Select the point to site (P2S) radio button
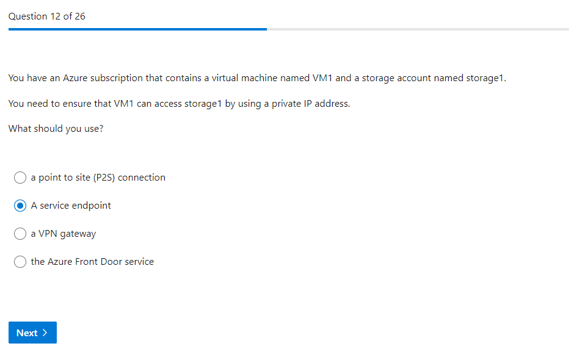The width and height of the screenshot is (574, 360). 20,178
